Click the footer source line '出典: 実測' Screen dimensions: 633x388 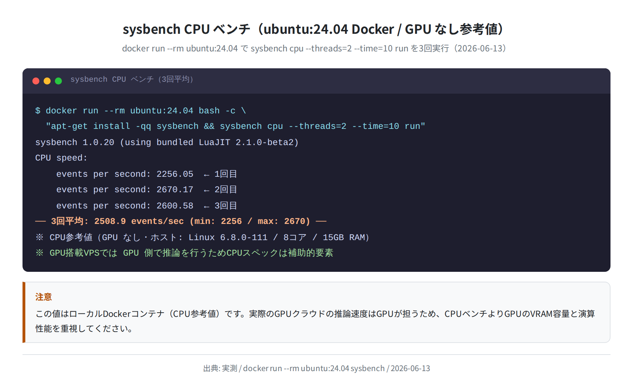pyautogui.click(x=316, y=368)
